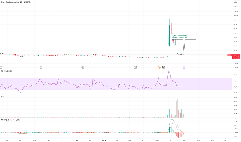Click the Apr label on time axis
This screenshot has height=142, width=241.
[143, 140]
